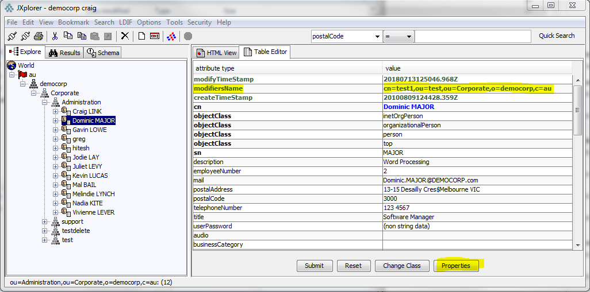Select the Table Editor tab
The image size is (590, 292).
pos(265,52)
